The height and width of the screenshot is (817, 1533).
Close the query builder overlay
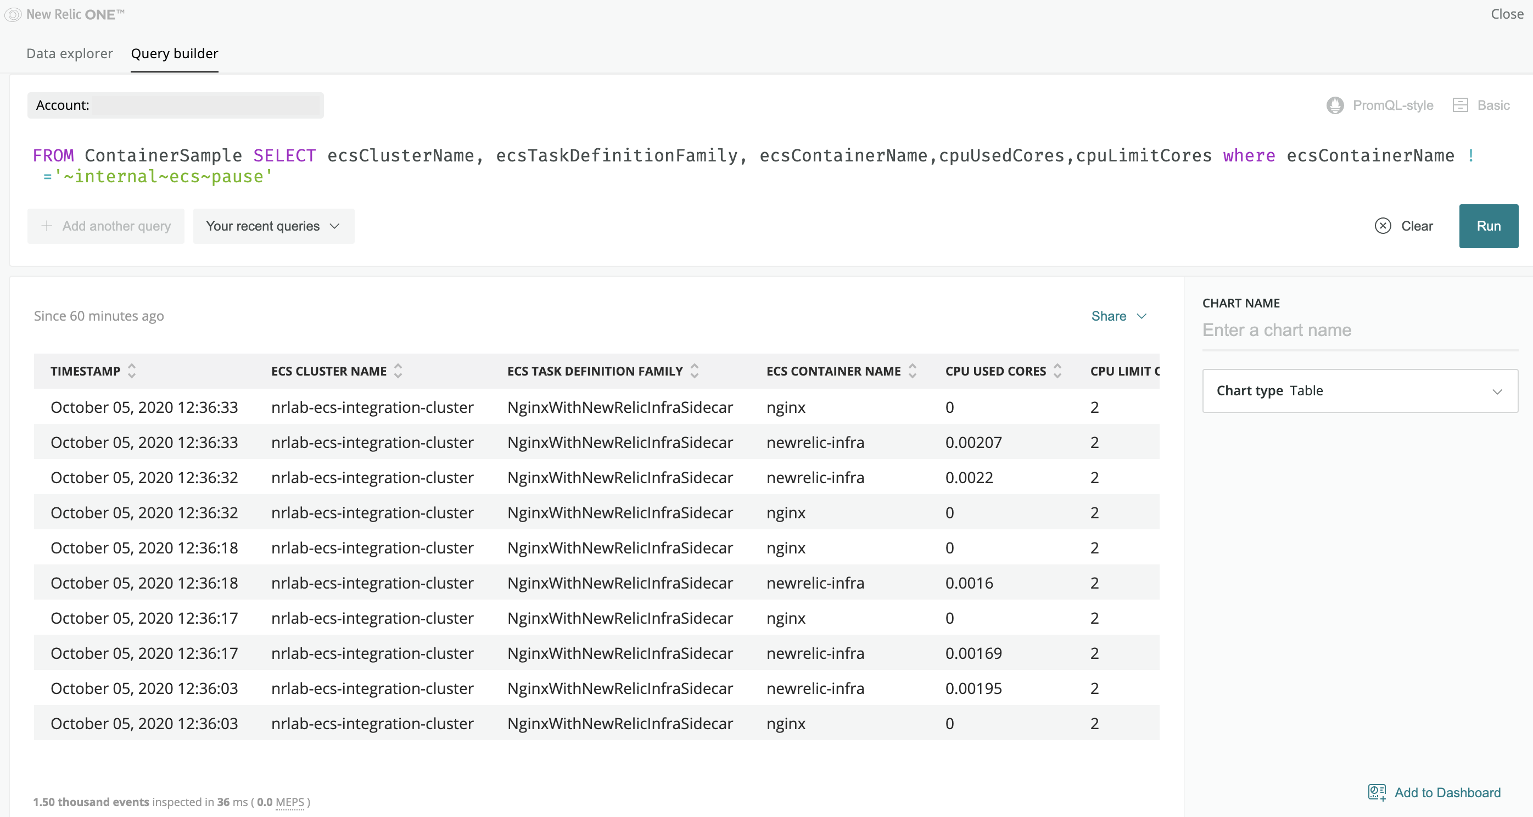1507,14
